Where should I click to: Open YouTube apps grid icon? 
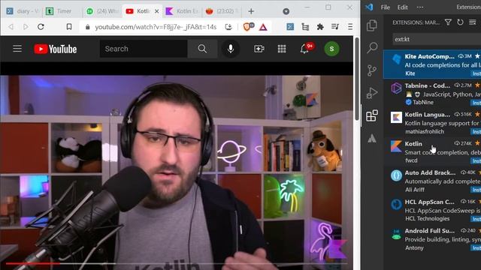click(282, 49)
